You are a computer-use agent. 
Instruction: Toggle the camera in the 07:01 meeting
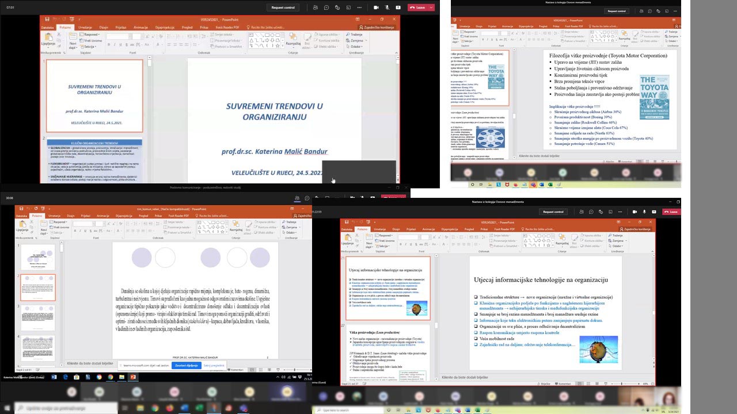coord(376,7)
